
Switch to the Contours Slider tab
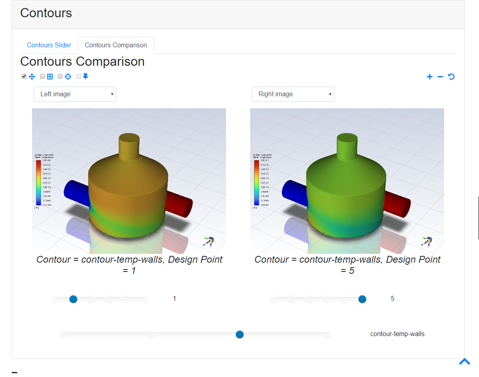(x=49, y=45)
